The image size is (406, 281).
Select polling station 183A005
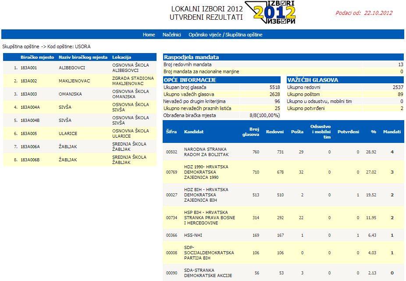pos(29,134)
